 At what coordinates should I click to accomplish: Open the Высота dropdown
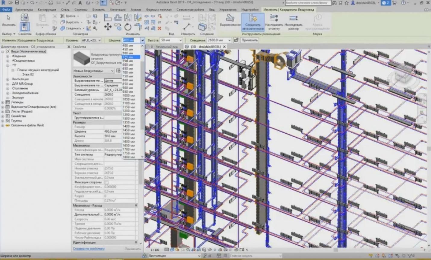tap(180, 40)
